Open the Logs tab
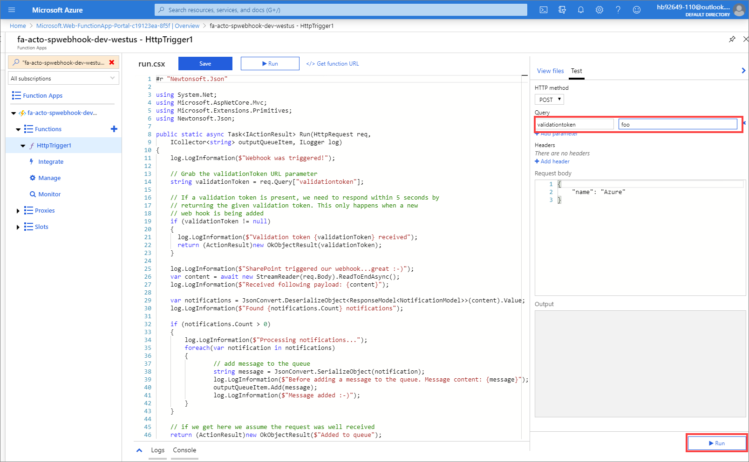 coord(157,450)
